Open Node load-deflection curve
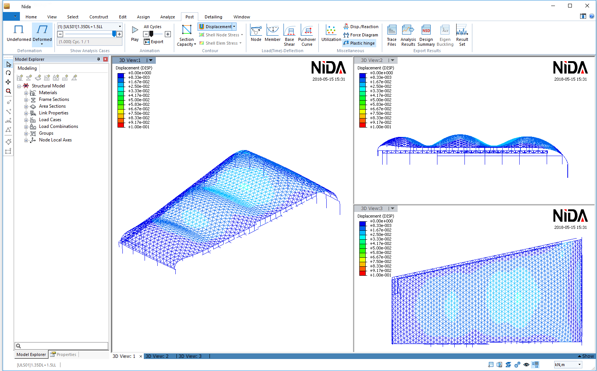597x371 pixels. click(x=256, y=33)
